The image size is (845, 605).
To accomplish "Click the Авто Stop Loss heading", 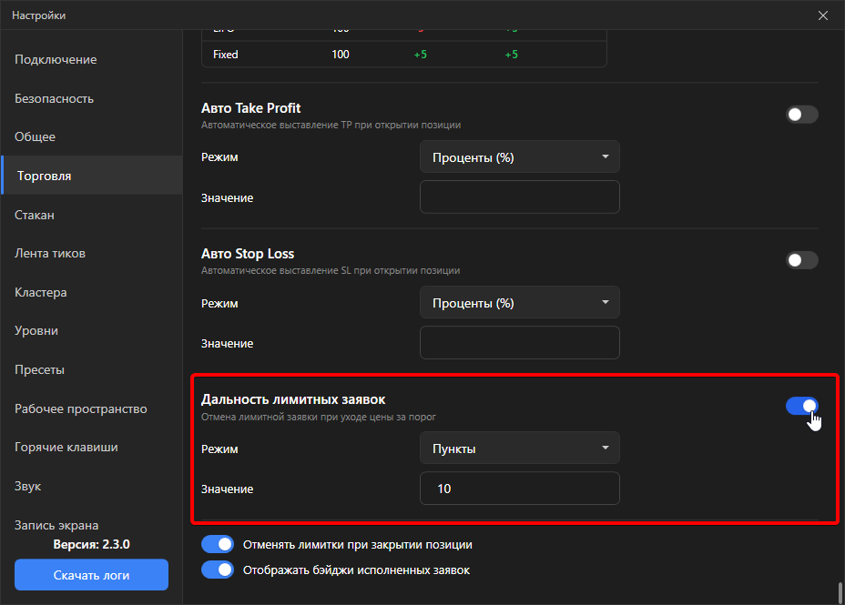I will pos(248,254).
